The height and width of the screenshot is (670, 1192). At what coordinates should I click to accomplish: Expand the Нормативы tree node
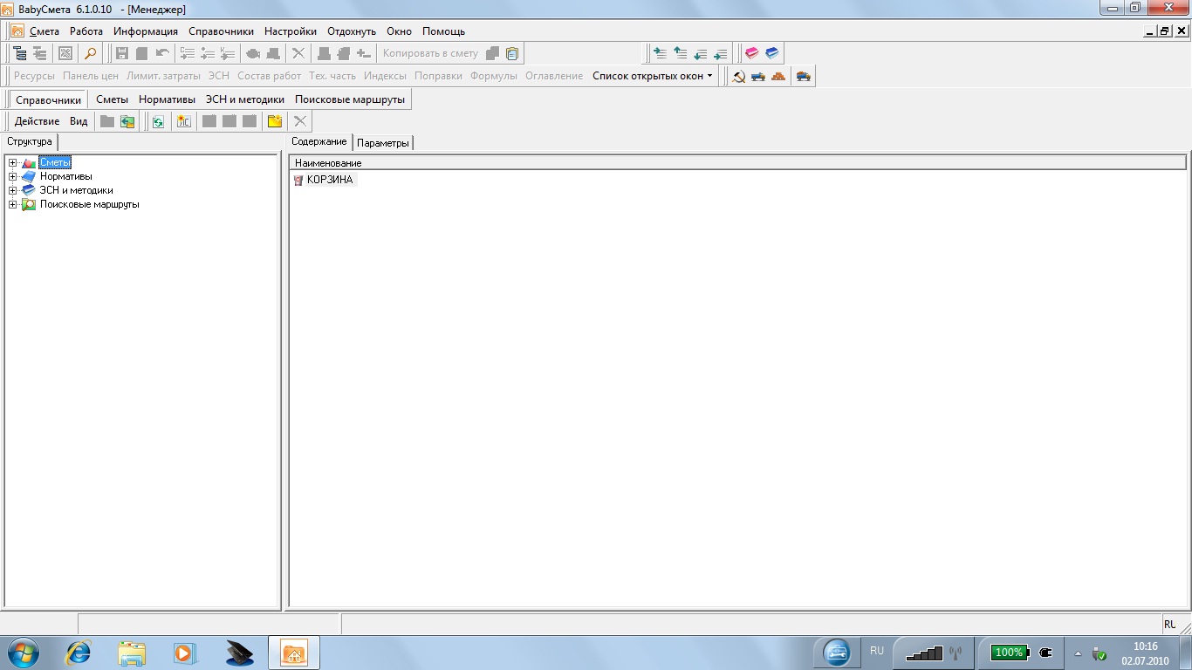[13, 176]
